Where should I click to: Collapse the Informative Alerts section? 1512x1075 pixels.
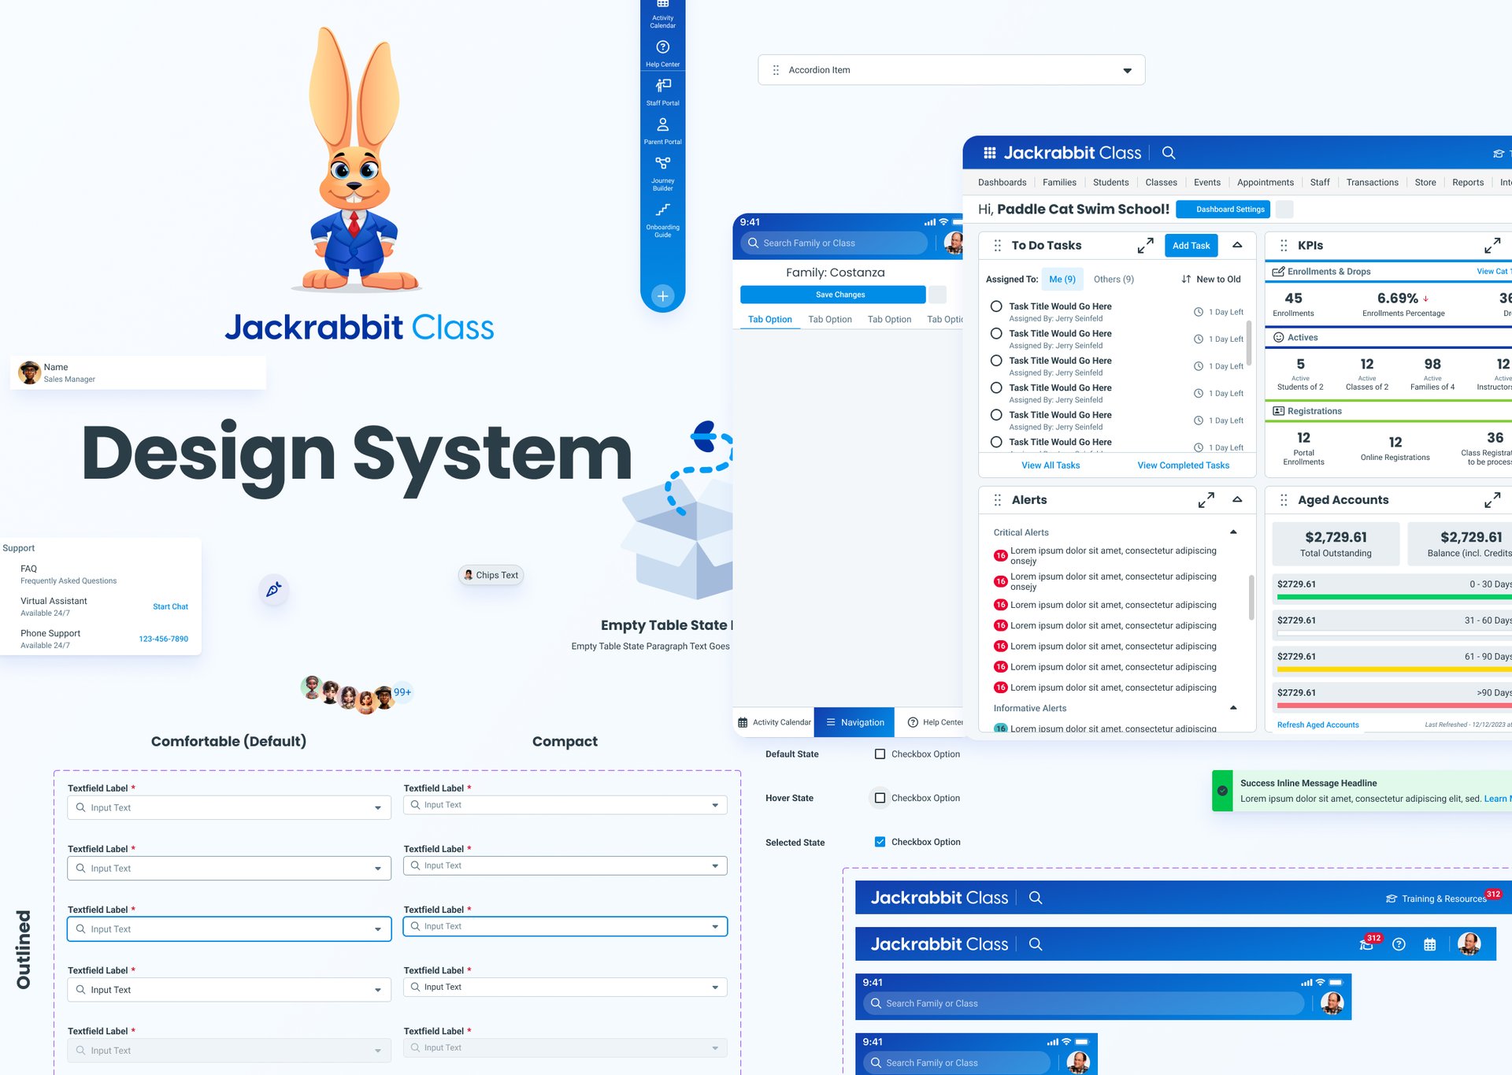1233,708
